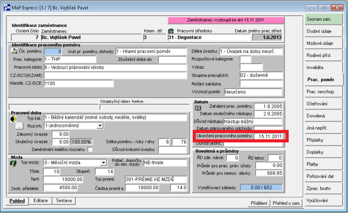348x213 pixels.
Task: Click the Zkušební doba do field
Action: (x=172, y=60)
